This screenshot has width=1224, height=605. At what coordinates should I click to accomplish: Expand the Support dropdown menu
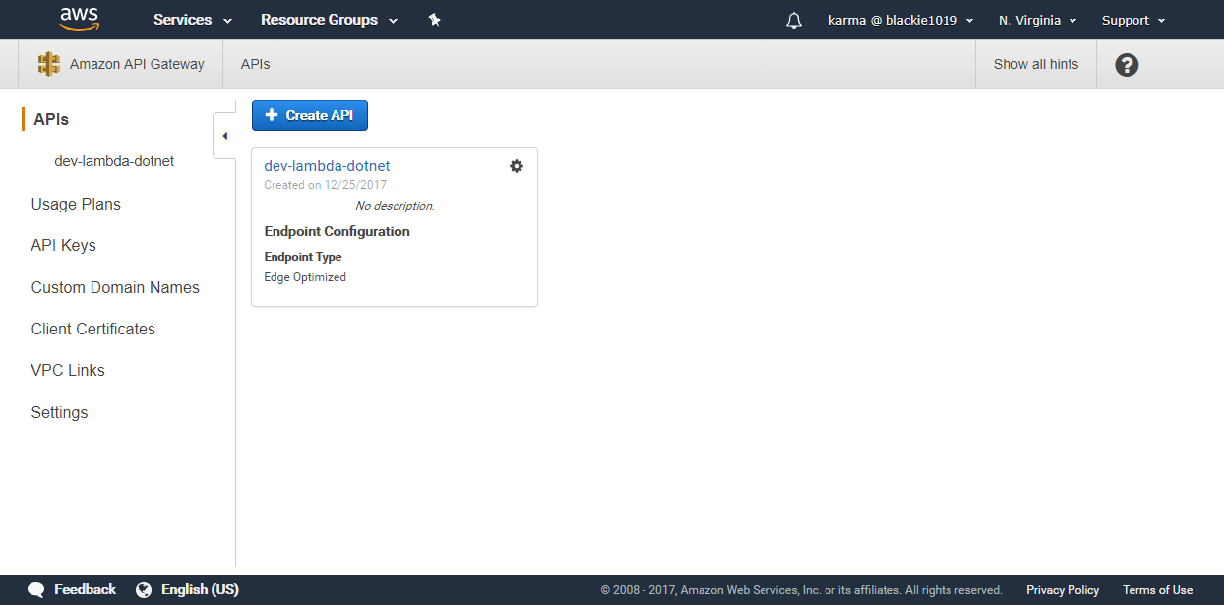[1132, 20]
